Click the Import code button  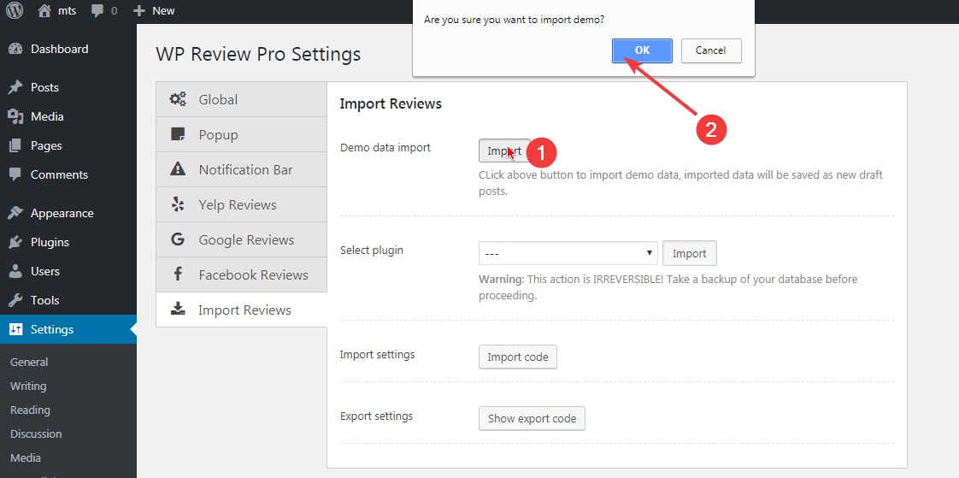point(517,357)
